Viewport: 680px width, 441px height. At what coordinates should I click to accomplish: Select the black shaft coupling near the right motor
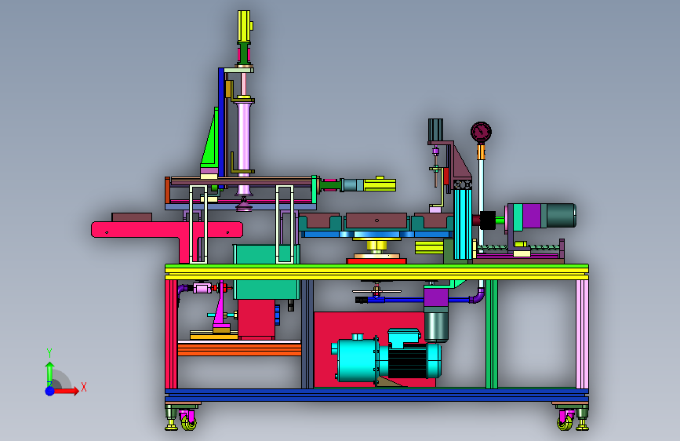[488, 220]
